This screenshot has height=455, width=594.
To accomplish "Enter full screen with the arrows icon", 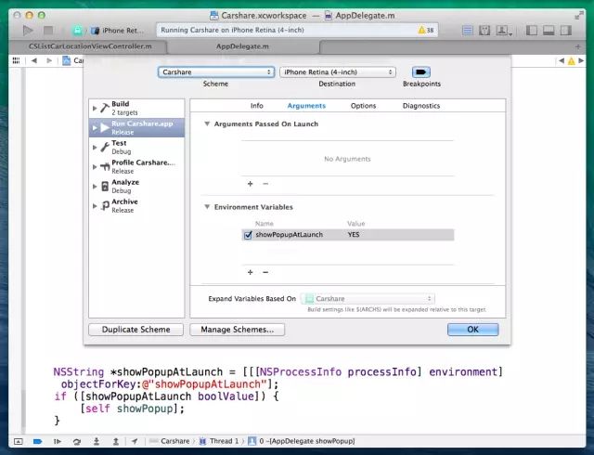I will coord(579,16).
